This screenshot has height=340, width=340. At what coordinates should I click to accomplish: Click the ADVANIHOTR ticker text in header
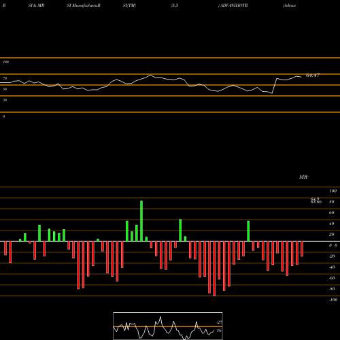click(x=234, y=5)
